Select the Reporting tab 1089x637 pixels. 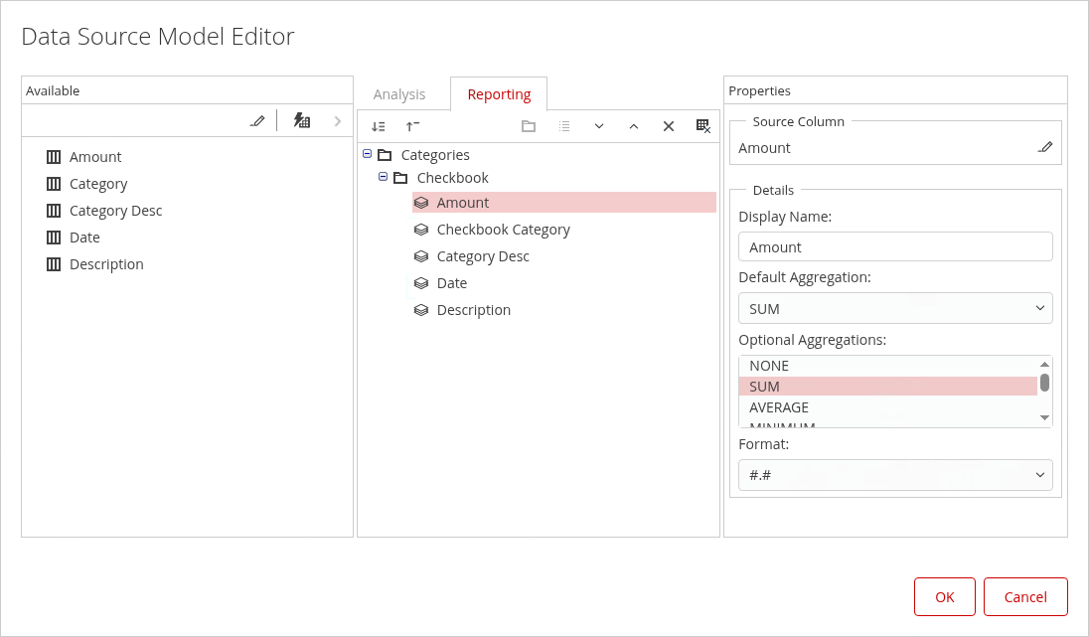point(499,94)
